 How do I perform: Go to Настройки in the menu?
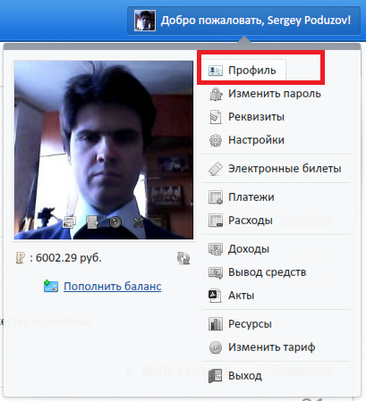(256, 140)
